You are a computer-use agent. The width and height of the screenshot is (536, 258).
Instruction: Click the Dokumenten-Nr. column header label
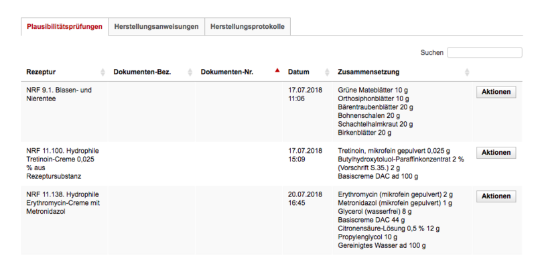tap(227, 72)
